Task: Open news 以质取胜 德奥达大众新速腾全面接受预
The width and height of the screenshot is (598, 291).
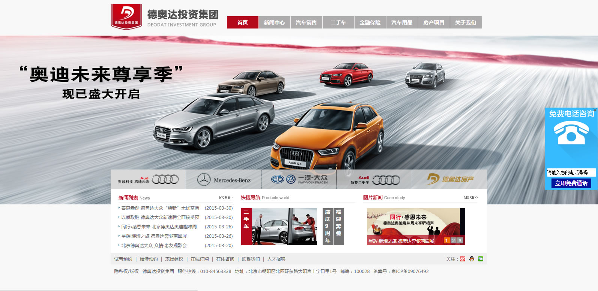Action: click(160, 217)
